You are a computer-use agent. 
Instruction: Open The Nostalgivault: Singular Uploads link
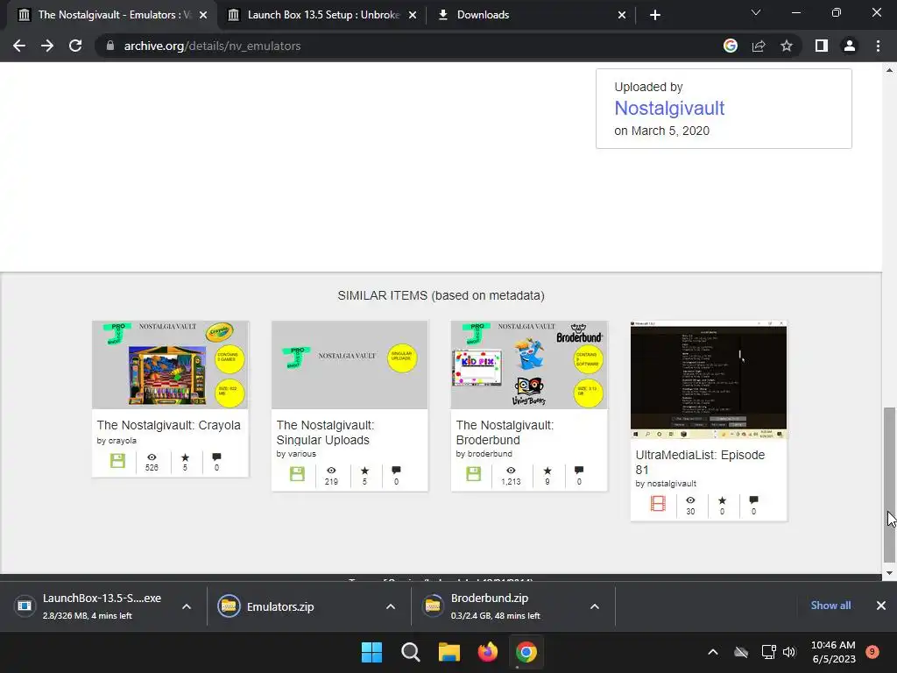[x=325, y=433]
